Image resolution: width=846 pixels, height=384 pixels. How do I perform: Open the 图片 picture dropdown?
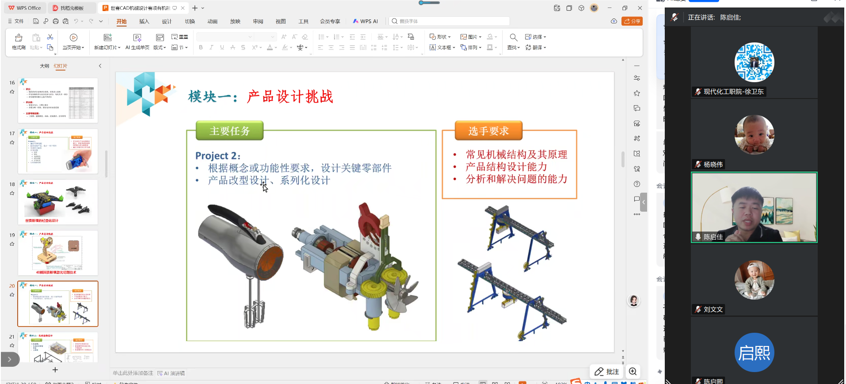[x=471, y=37]
